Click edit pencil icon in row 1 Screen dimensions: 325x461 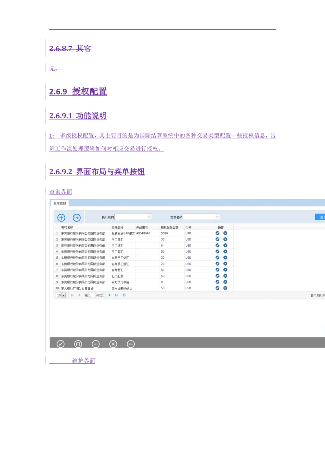coord(217,233)
